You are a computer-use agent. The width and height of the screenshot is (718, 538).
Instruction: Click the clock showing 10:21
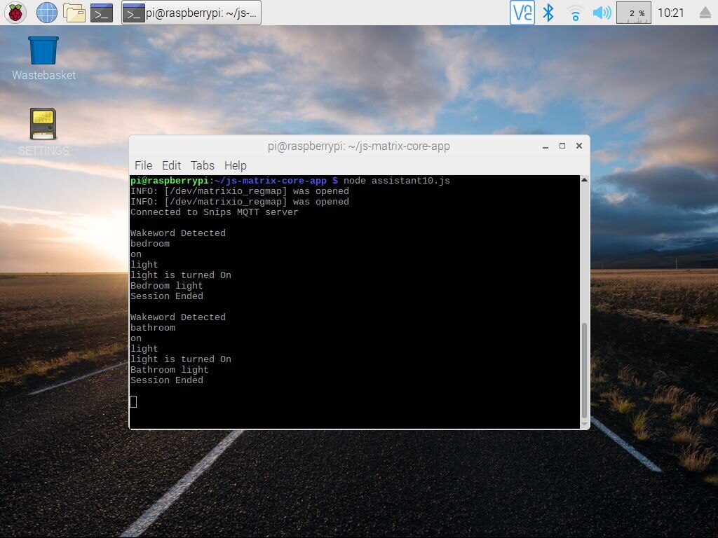[670, 13]
